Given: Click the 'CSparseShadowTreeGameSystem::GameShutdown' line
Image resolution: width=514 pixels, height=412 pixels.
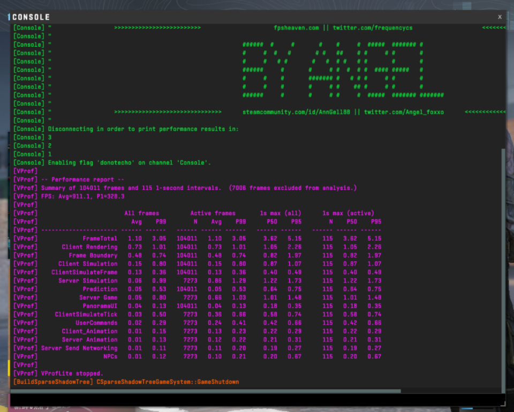Looking at the screenshot, I should click(x=168, y=382).
